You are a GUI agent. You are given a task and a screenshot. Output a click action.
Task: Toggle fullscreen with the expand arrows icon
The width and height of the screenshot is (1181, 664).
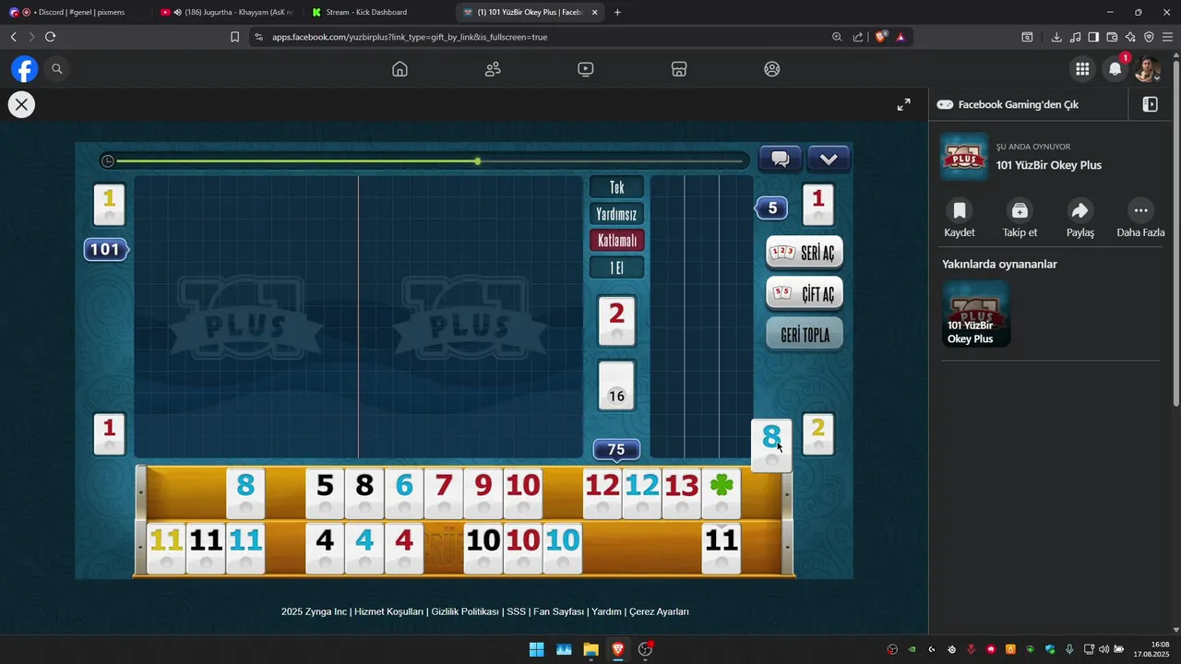pyautogui.click(x=904, y=104)
